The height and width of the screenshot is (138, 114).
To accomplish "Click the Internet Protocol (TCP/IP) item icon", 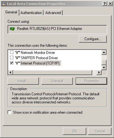I will 17,63.
